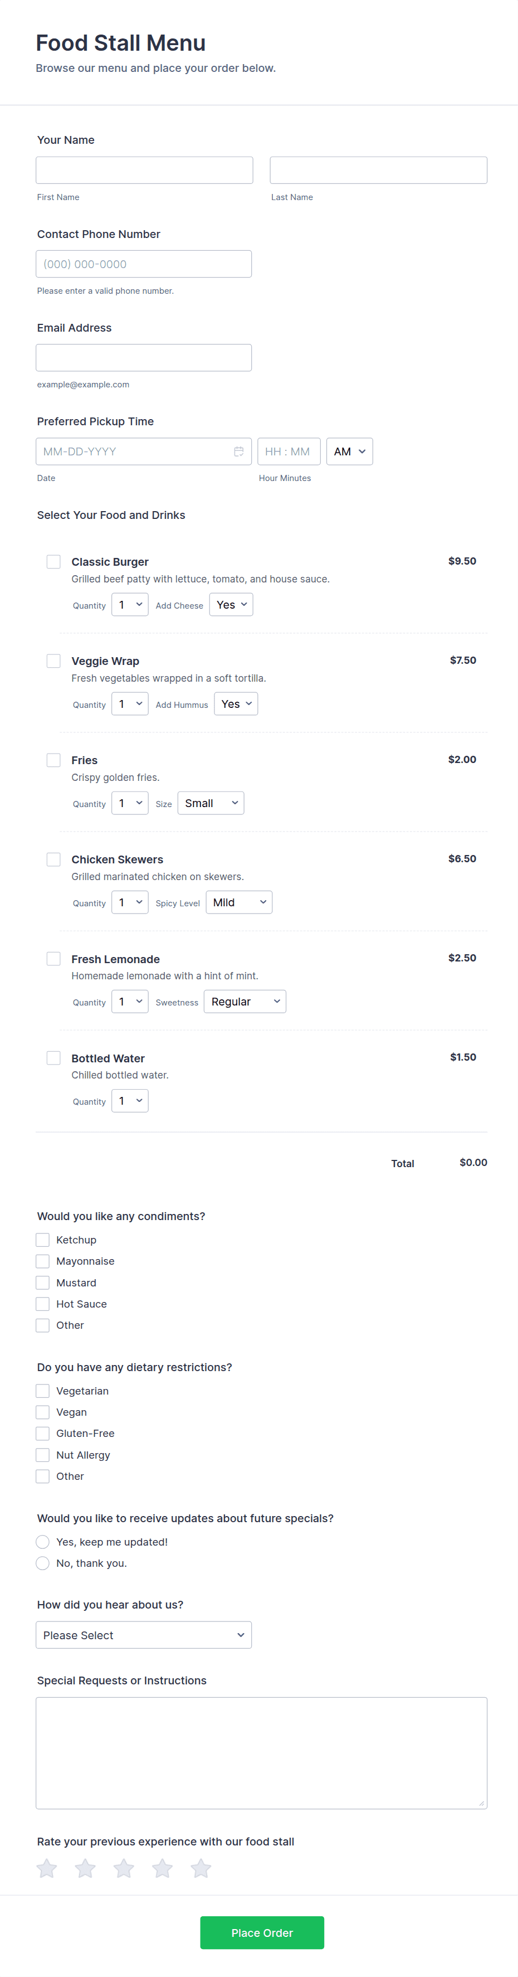
Task: Choose "Yes, keep me updated!" radio option
Action: (x=43, y=1542)
